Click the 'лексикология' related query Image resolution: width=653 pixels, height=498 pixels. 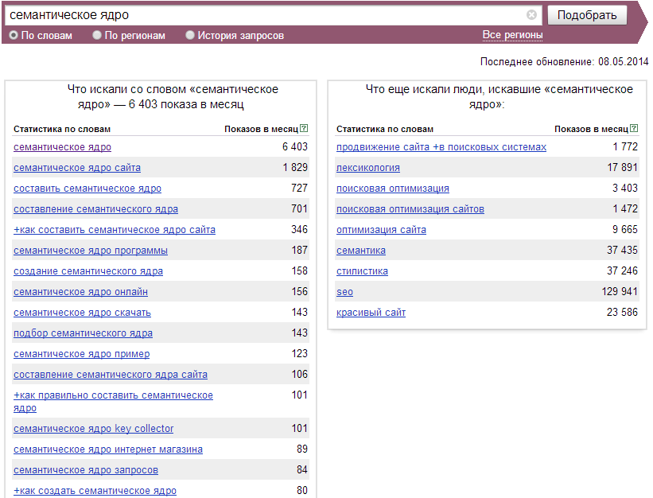(367, 168)
